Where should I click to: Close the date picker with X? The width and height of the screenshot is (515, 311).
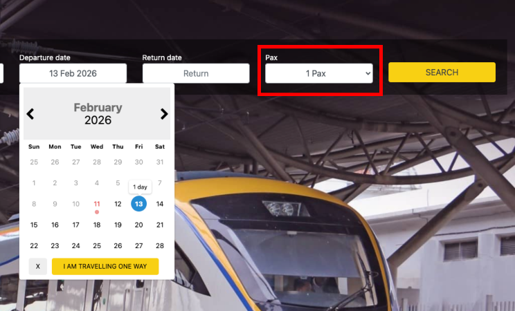point(38,266)
